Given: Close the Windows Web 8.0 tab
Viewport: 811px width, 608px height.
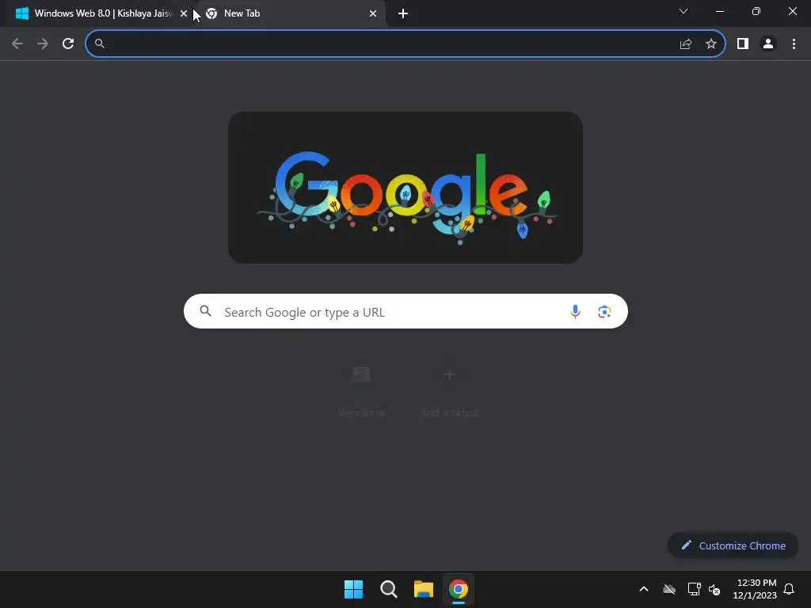Looking at the screenshot, I should tap(184, 13).
